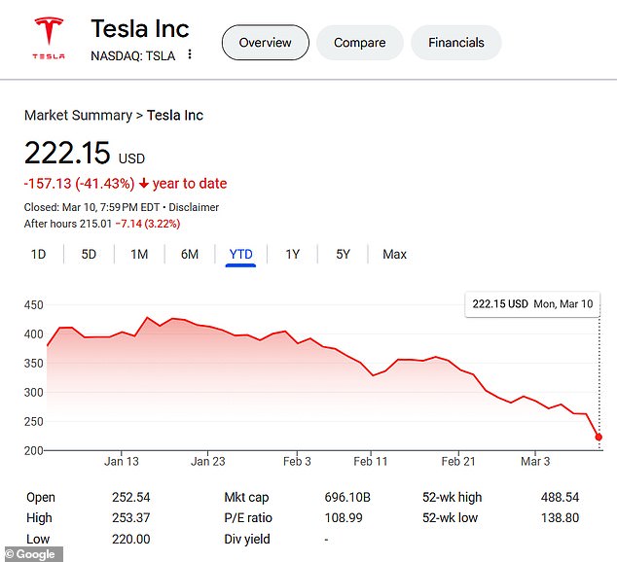Click the Tesla Inc heading title

coord(140,28)
